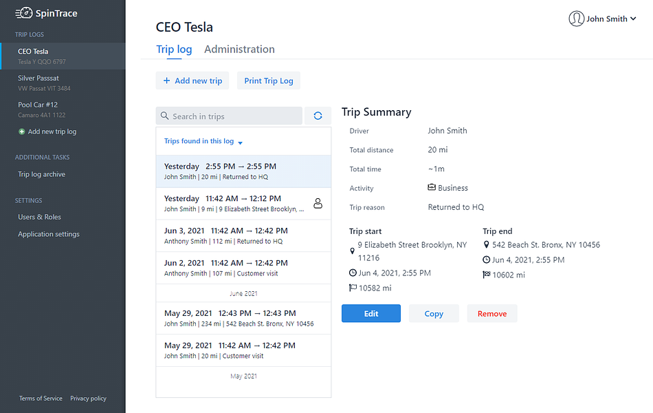Click the plus icon in Add new trip
The height and width of the screenshot is (413, 653).
tap(166, 81)
